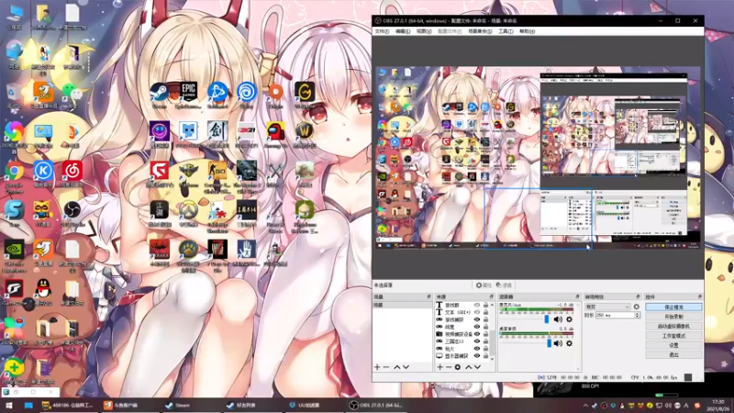The width and height of the screenshot is (734, 413).
Task: Click the Windows Start button
Action: (9, 406)
